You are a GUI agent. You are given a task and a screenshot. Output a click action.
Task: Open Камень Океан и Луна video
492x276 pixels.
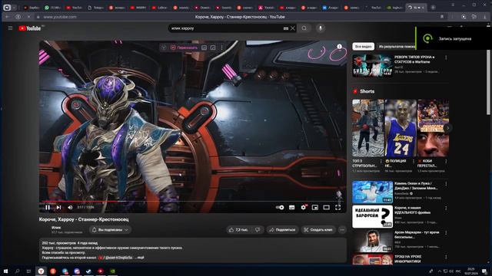[372, 192]
